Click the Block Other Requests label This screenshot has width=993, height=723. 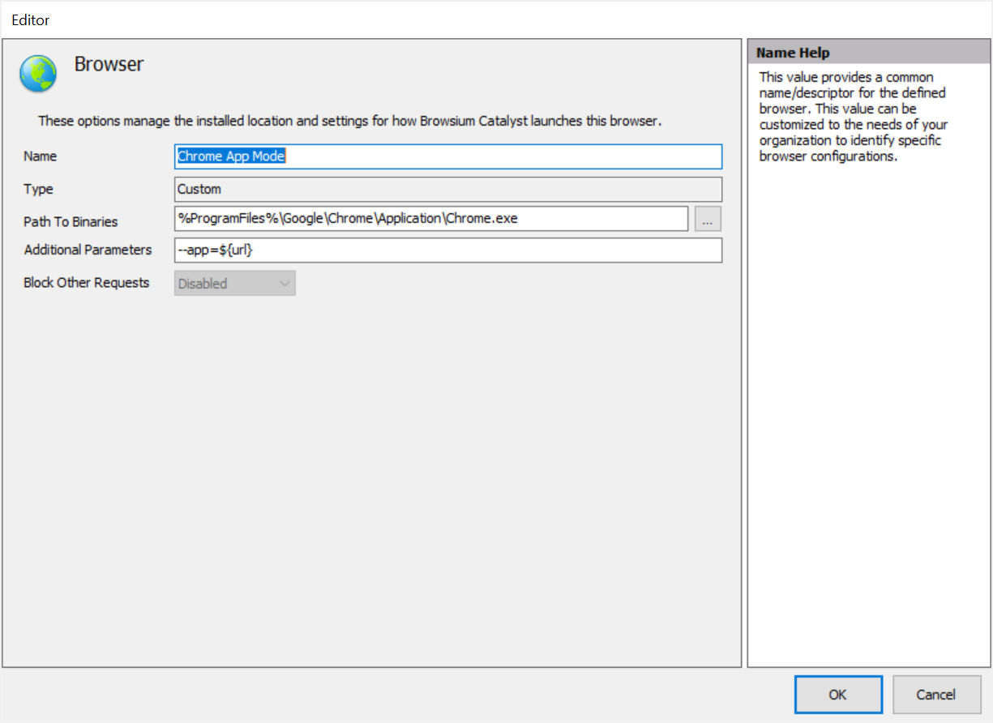click(x=87, y=283)
